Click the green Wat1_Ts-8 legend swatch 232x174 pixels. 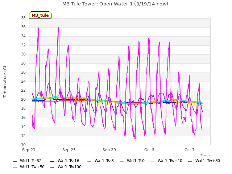coord(90,161)
